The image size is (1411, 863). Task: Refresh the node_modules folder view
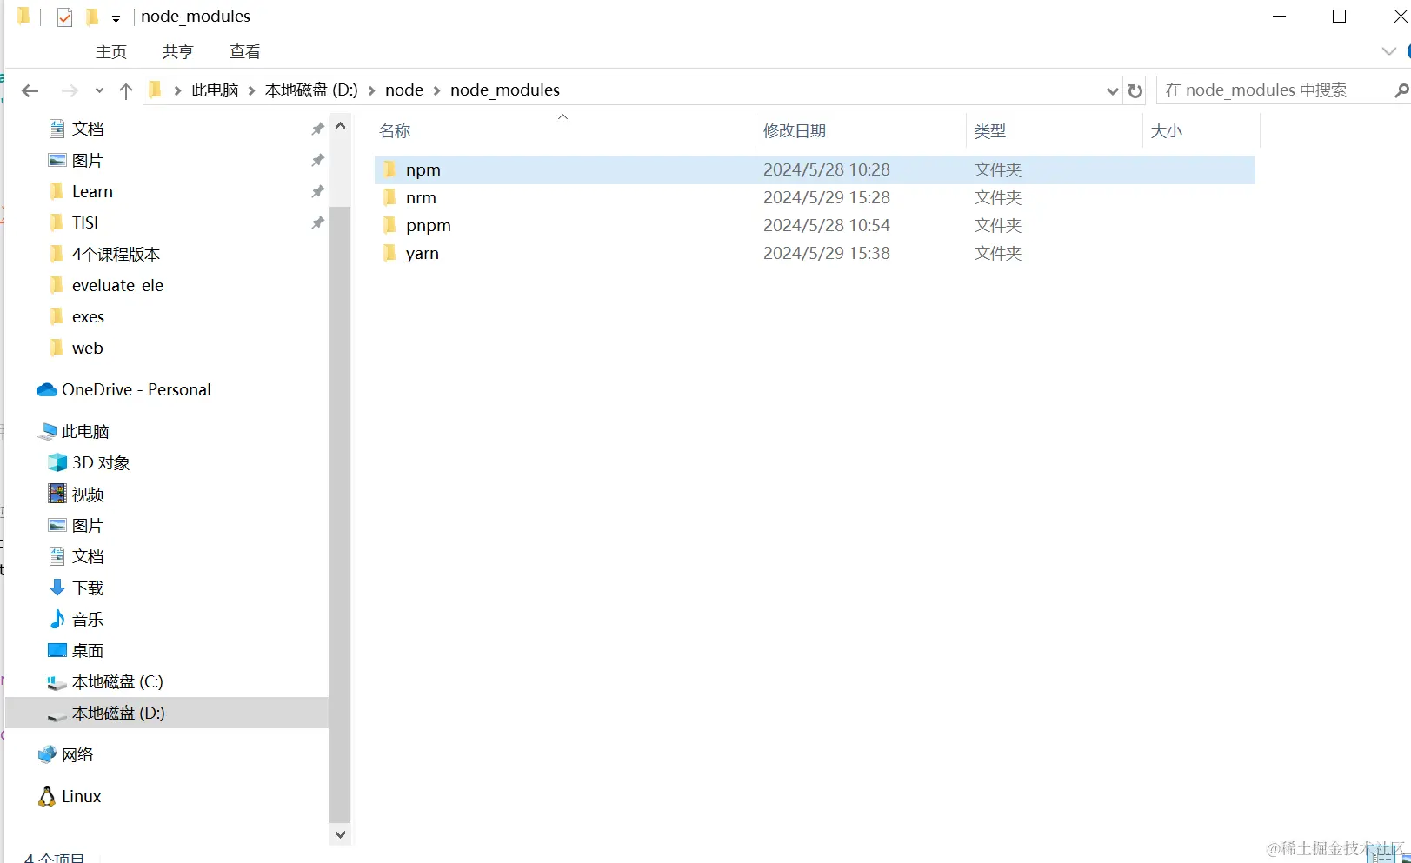click(x=1135, y=90)
